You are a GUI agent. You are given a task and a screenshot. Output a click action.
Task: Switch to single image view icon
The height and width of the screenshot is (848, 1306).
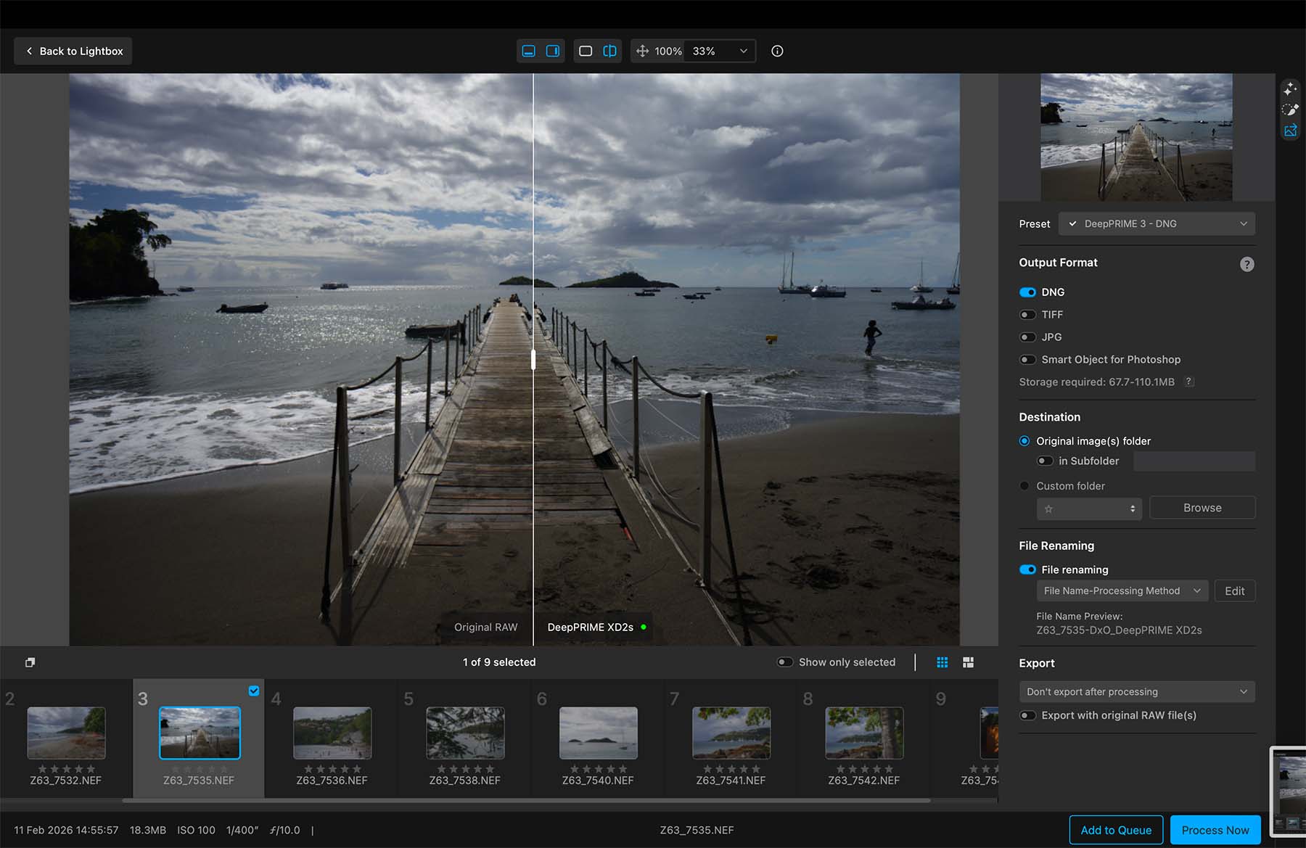(x=586, y=51)
